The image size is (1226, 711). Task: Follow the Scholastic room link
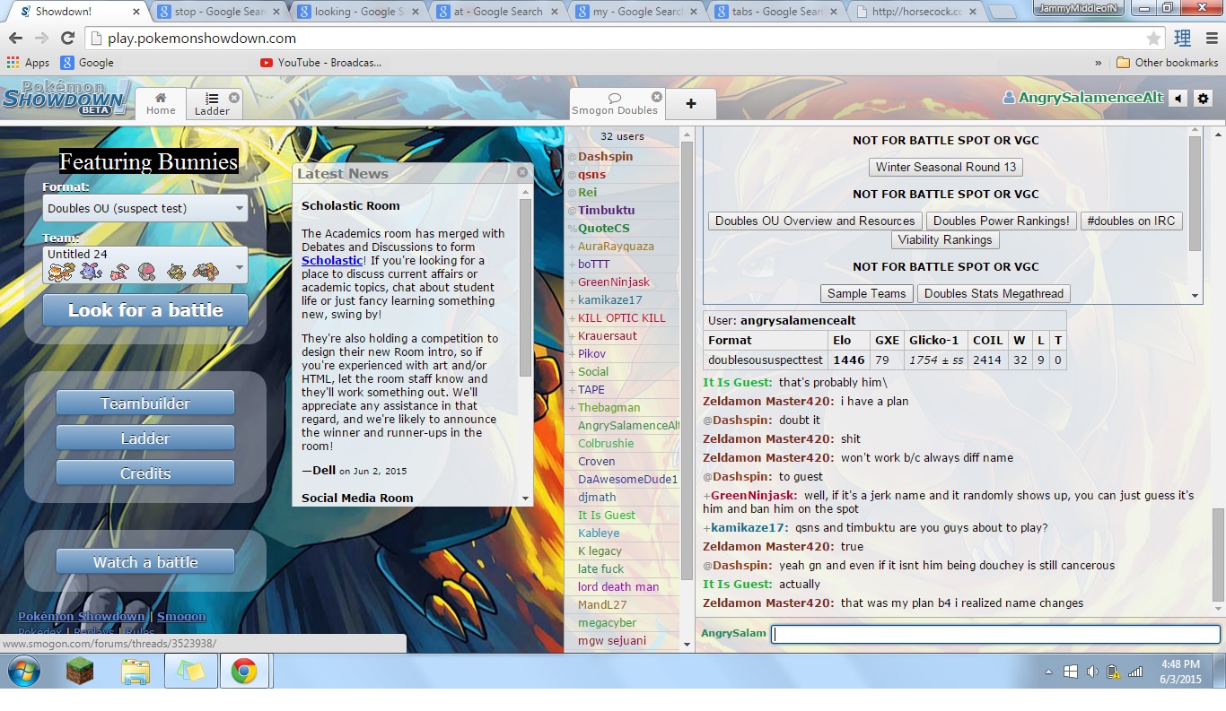pos(331,261)
